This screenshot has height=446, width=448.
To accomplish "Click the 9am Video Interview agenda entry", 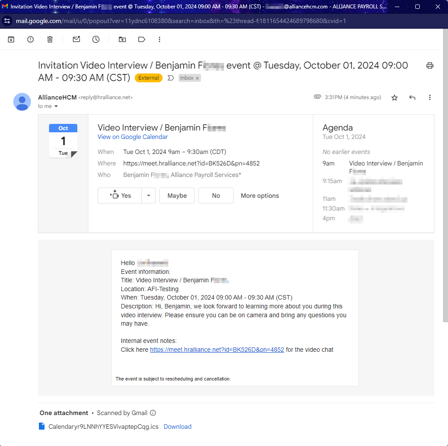I will point(373,167).
